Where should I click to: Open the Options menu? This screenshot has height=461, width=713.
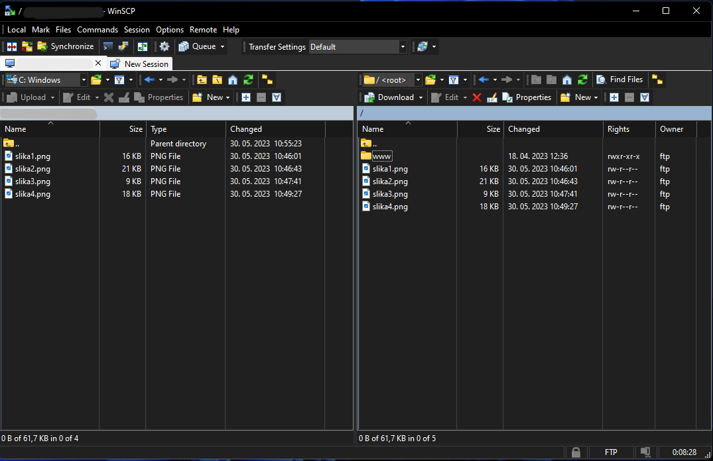pos(170,30)
